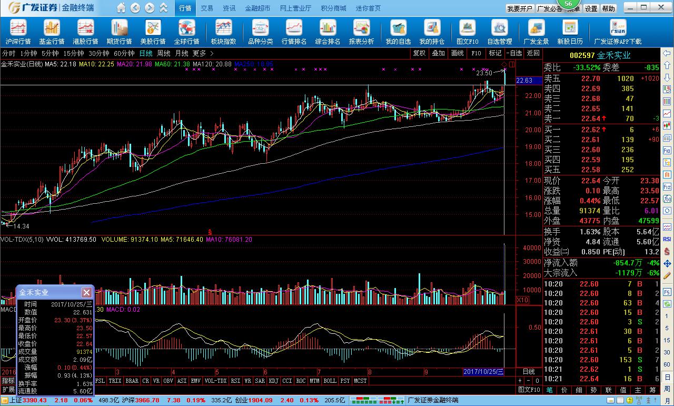Open 板块指数 sector index icon
674x406 pixels.
click(223, 32)
